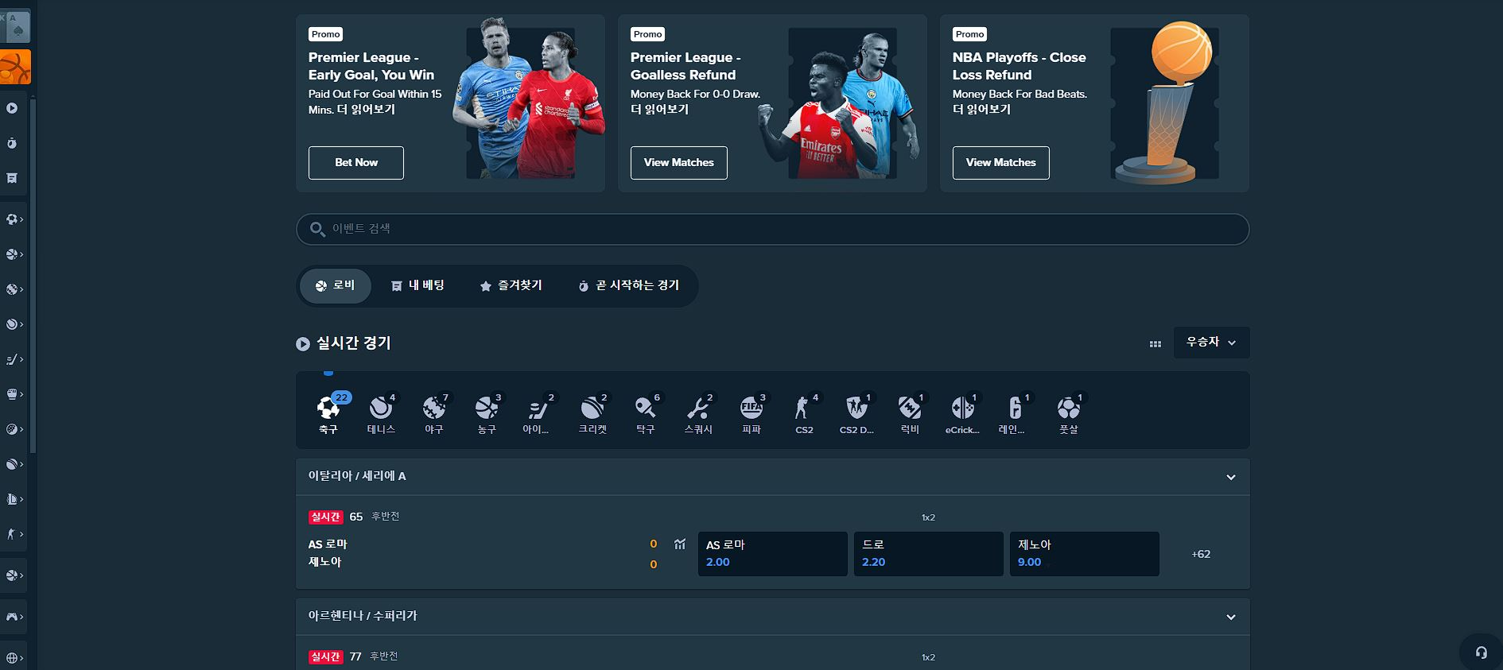Viewport: 1503px width, 670px height.
Task: Click Bet Now on Early Goal promo
Action: tap(356, 163)
